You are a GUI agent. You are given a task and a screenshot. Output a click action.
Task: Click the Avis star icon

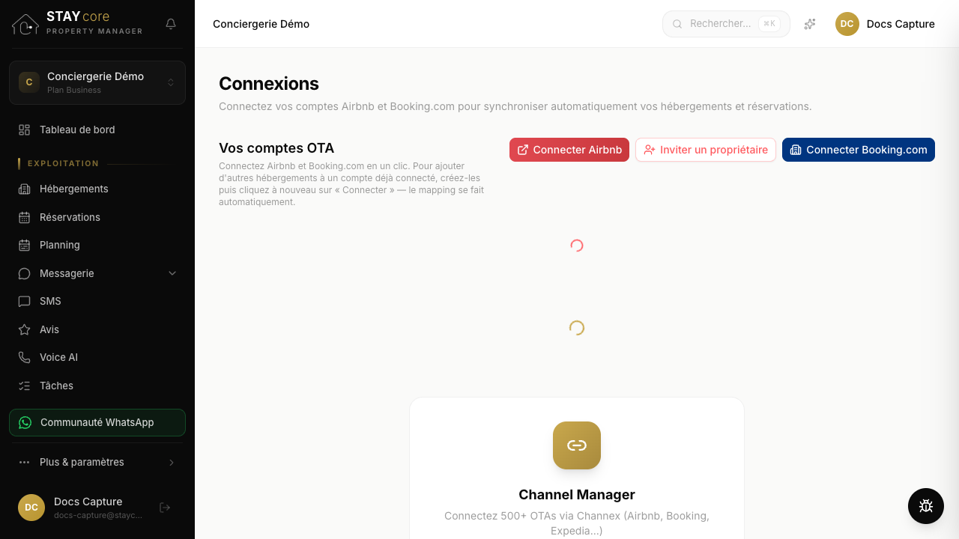24,329
